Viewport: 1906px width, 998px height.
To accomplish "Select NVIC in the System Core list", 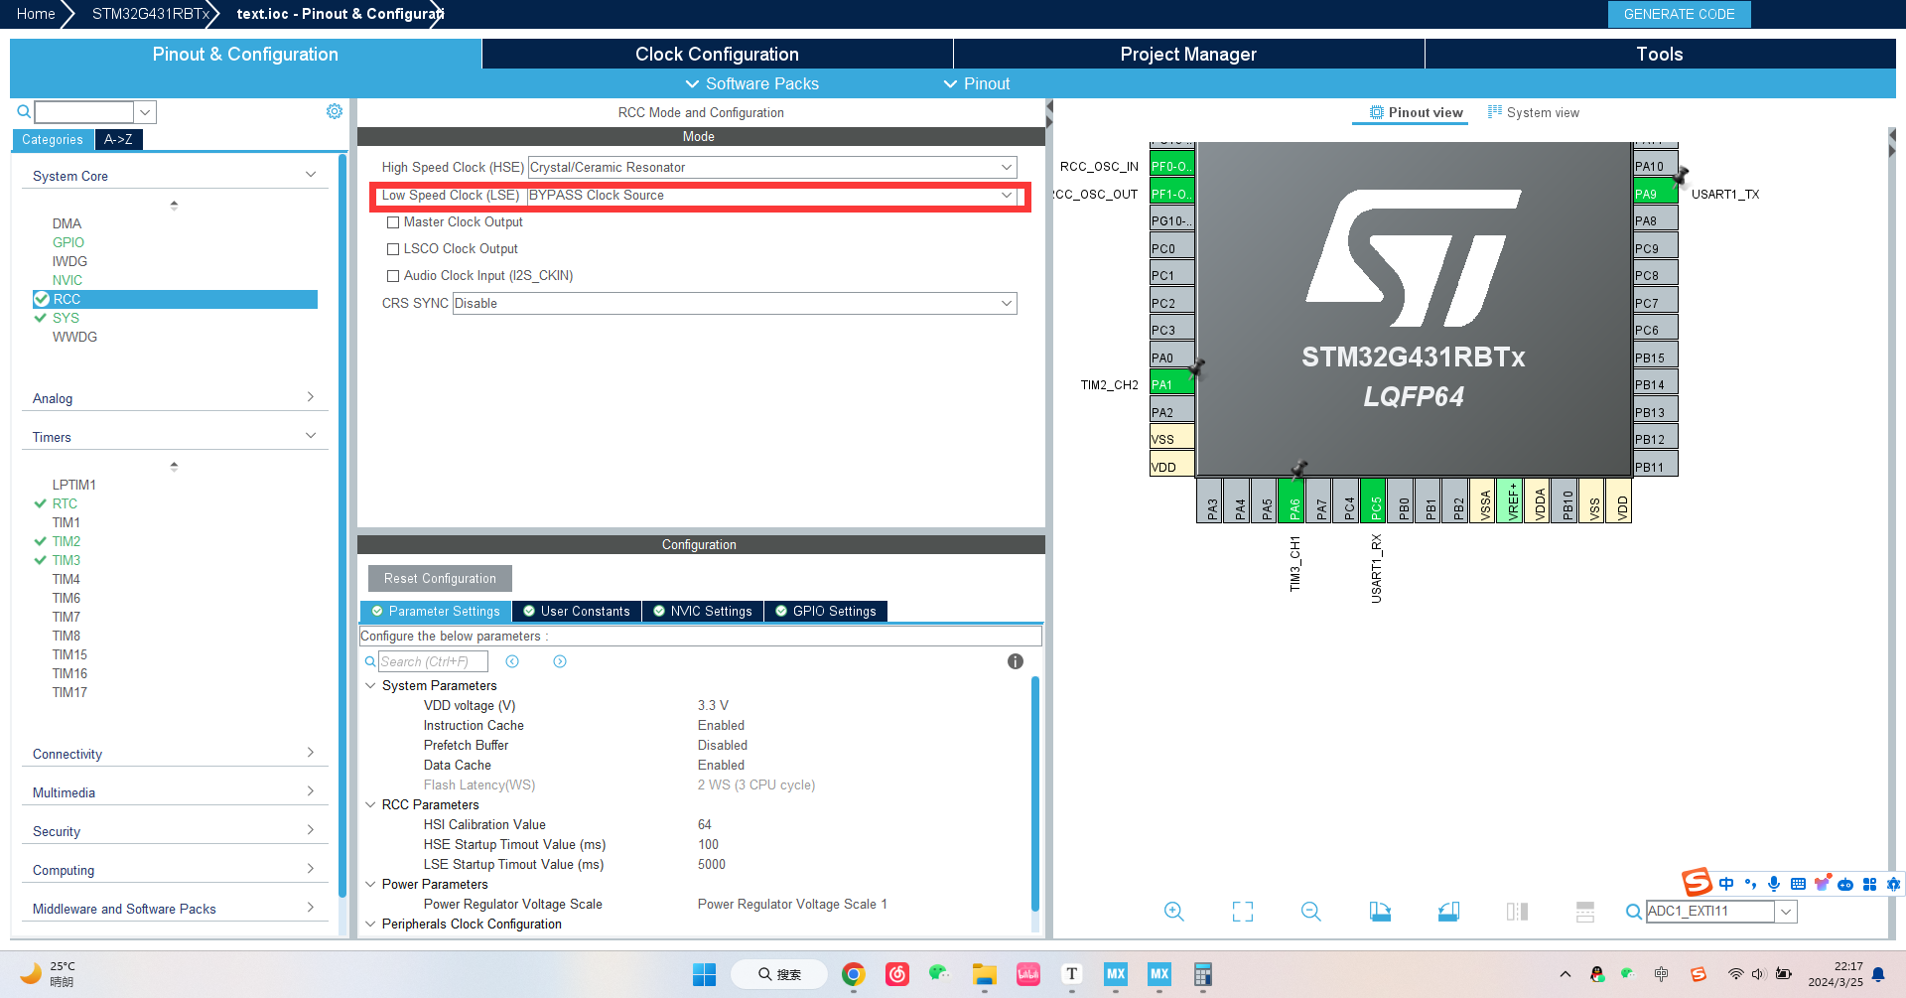I will coord(67,280).
